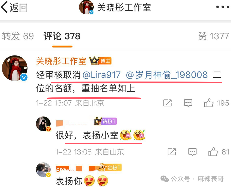
Task: Open the 赞 1377 tab
Action: pos(213,36)
